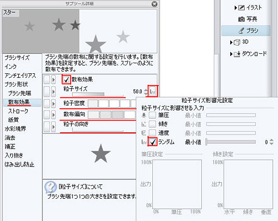Uncheck the ランダム checkbox

coord(152,142)
